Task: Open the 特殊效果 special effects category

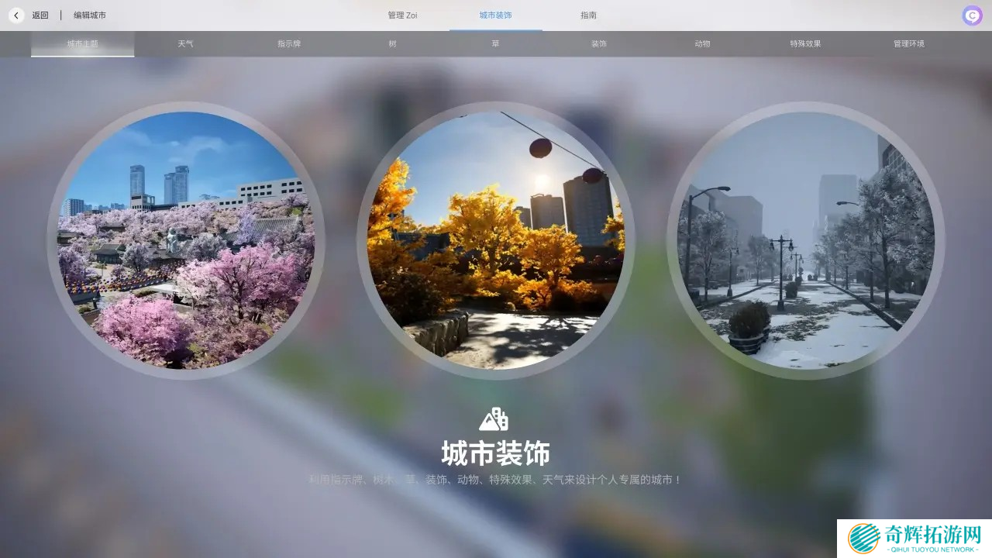Action: pyautogui.click(x=805, y=44)
